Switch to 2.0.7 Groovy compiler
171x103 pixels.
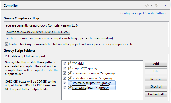[x=38, y=32]
